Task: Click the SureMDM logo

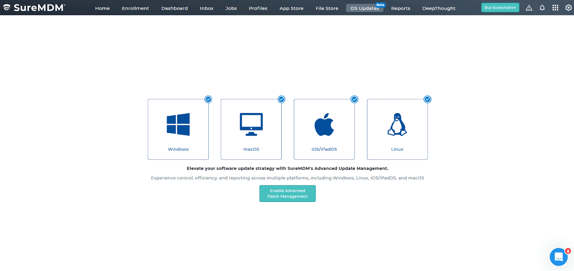Action: tap(34, 8)
